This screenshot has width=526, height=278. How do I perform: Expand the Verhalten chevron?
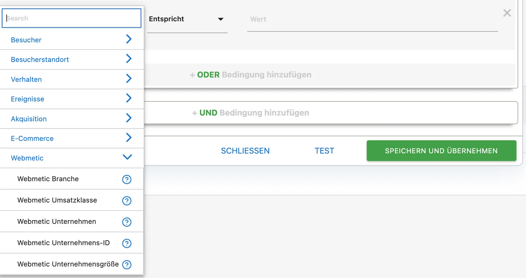[x=129, y=78]
